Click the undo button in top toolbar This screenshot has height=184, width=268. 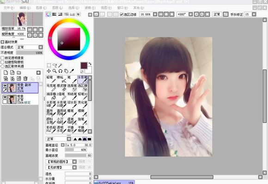(x=96, y=14)
